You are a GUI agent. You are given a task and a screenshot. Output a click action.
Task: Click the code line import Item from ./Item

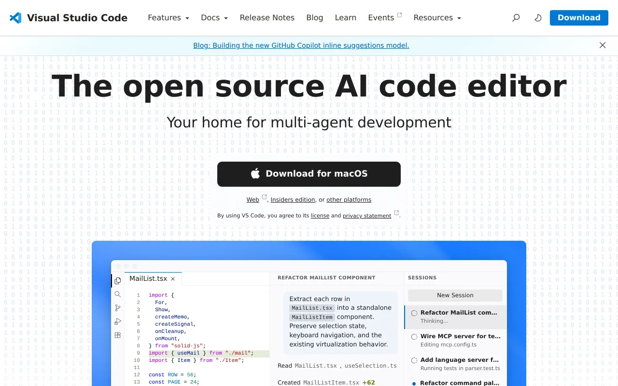197,360
